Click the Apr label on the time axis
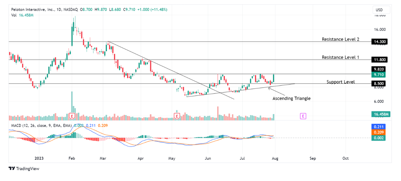This screenshot has height=181, width=401. [141, 158]
